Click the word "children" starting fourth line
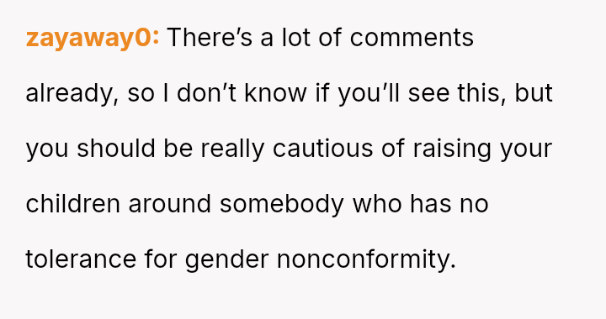 (72, 204)
